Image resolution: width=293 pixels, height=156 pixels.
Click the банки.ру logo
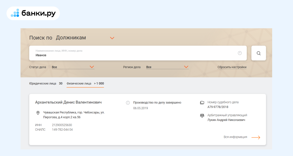(x=33, y=13)
